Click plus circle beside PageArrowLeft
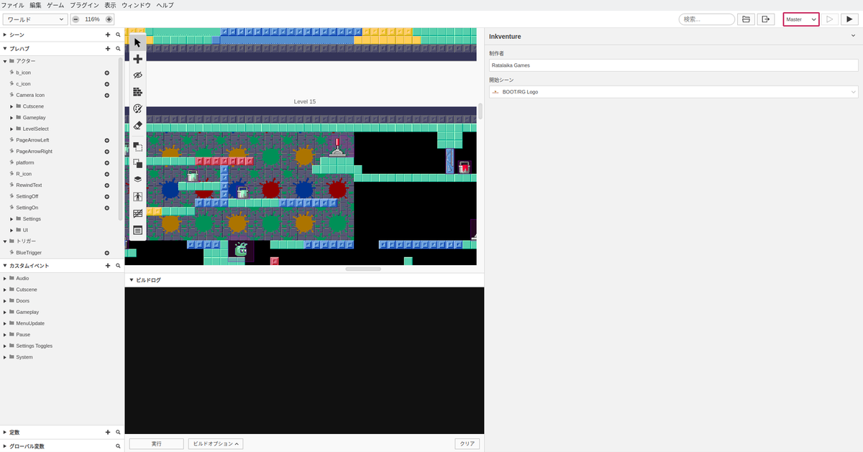Screen dimensions: 863x452 pos(107,140)
